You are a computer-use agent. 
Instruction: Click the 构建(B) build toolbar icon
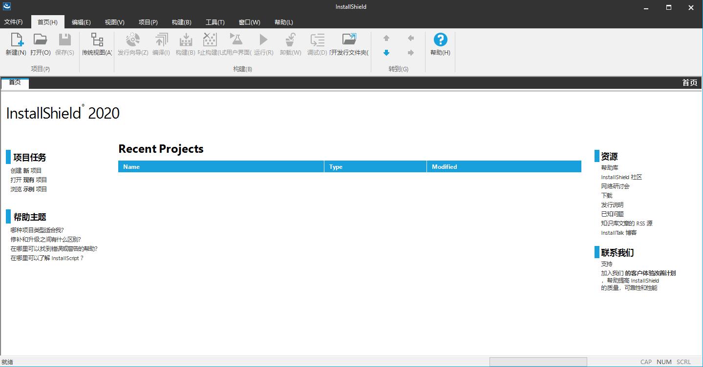tap(185, 40)
